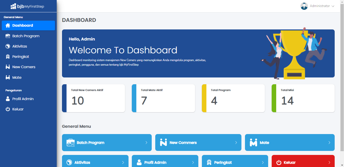This screenshot has height=167, width=344.
Task: Click the chevron on New Commers card
Action: coord(236,143)
